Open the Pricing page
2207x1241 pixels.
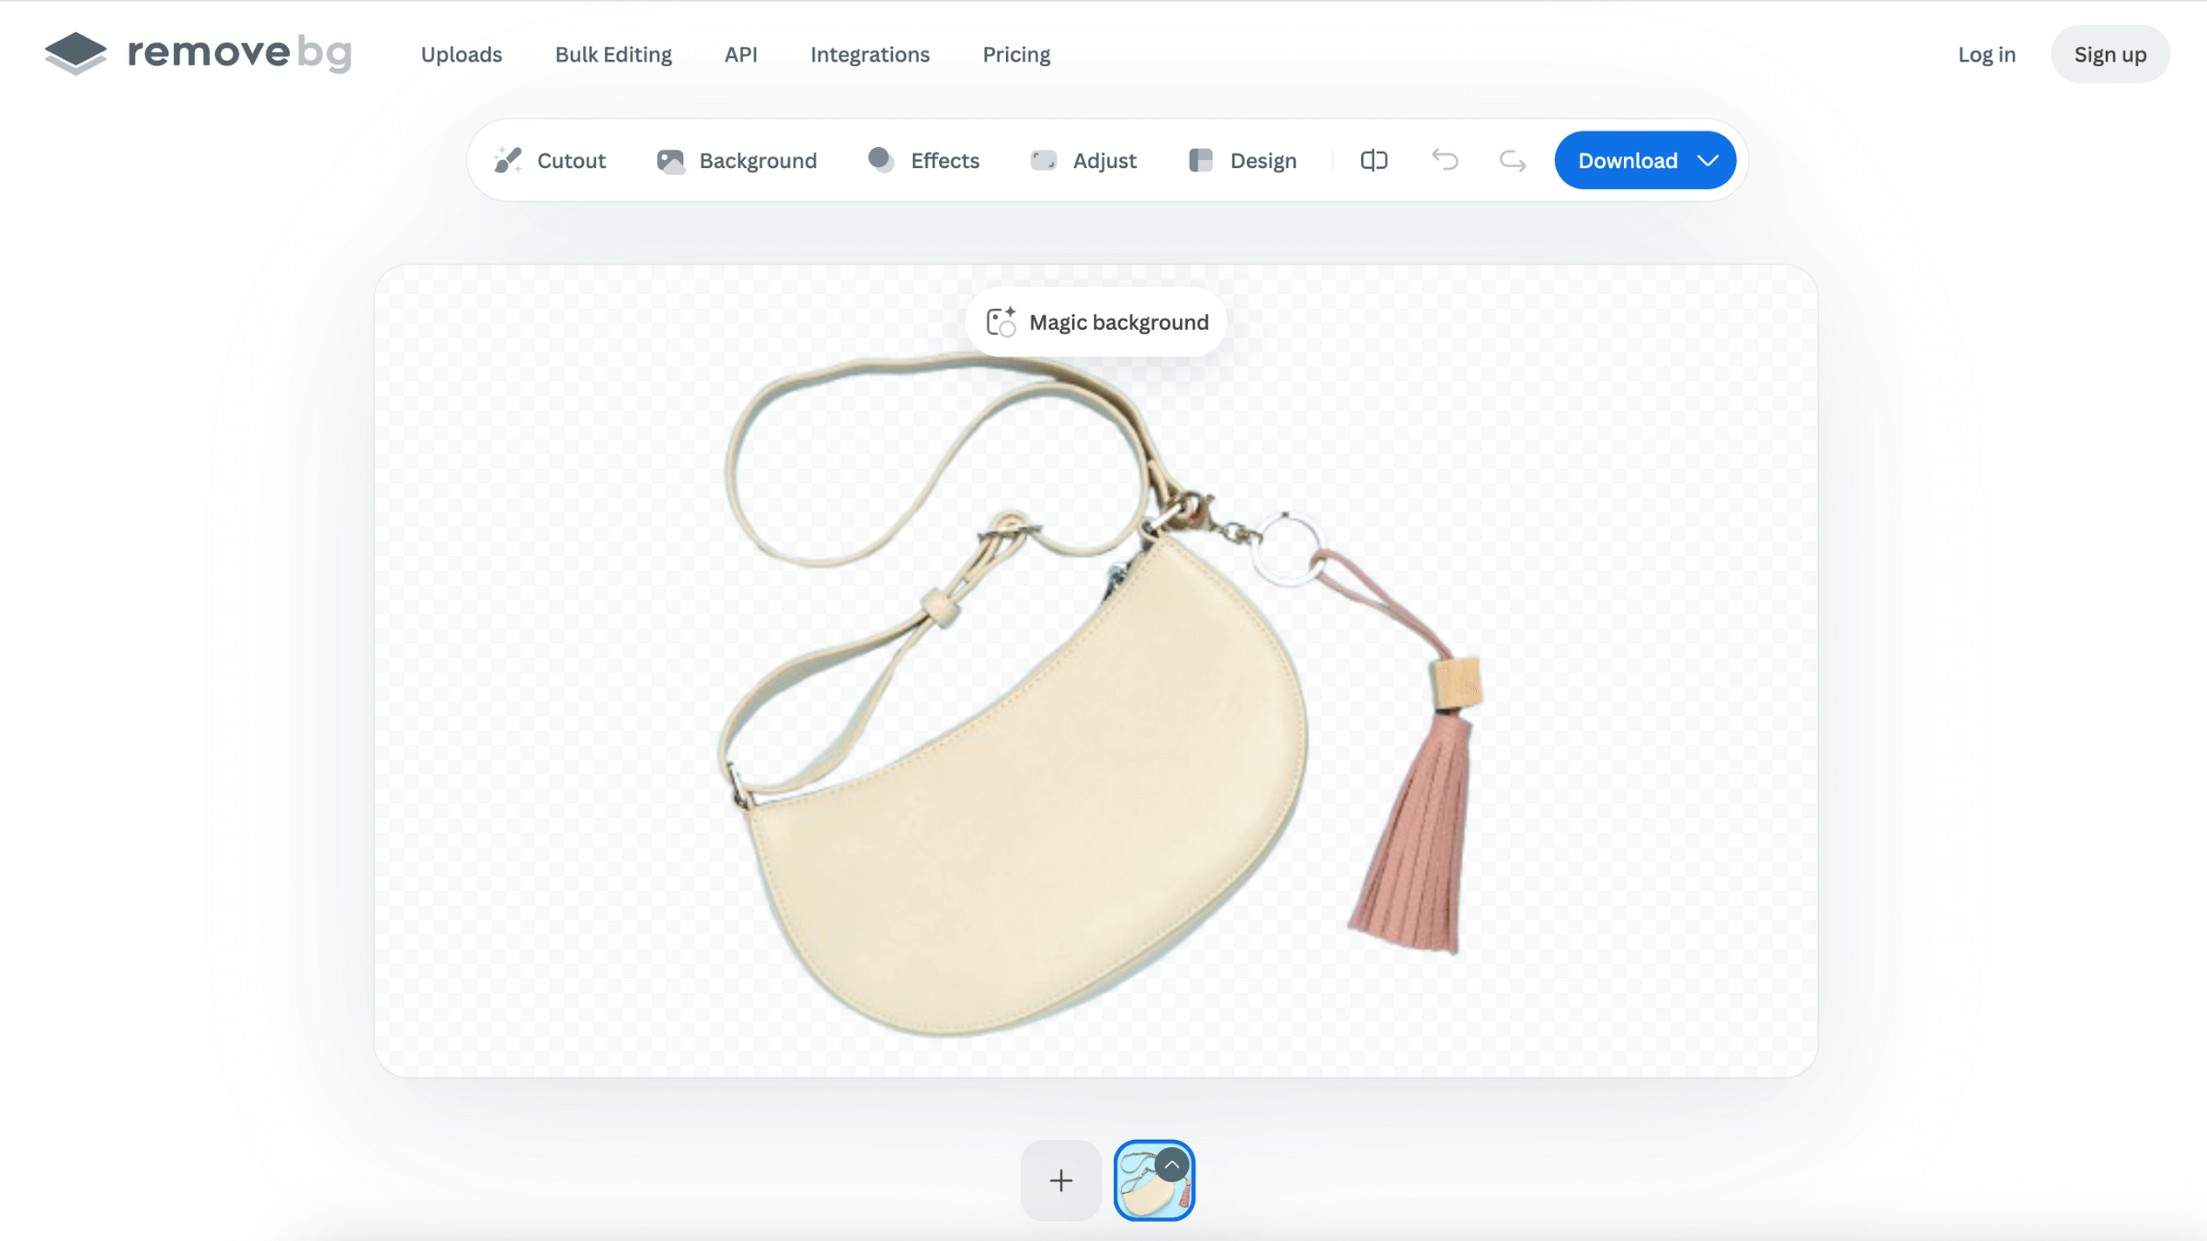[1016, 54]
